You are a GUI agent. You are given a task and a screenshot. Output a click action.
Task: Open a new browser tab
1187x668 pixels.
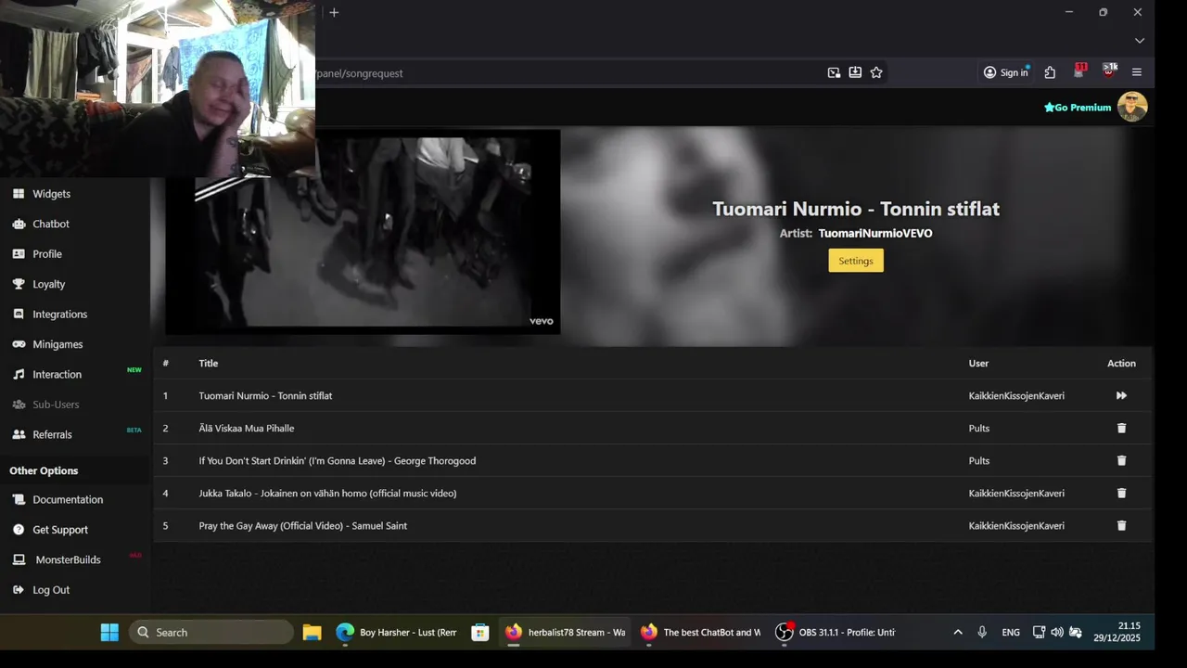(x=334, y=12)
